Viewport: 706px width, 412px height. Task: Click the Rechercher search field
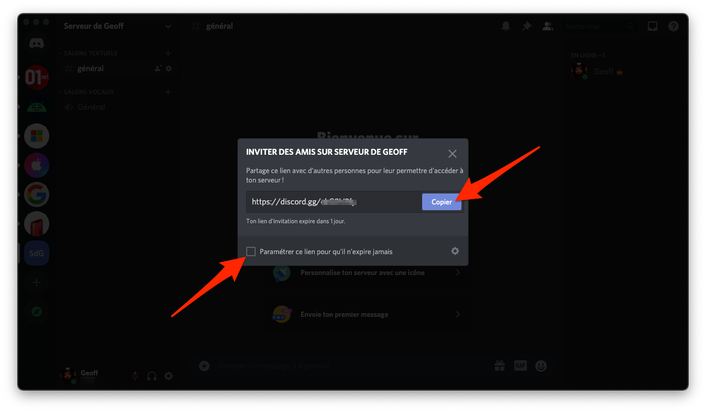coord(601,26)
